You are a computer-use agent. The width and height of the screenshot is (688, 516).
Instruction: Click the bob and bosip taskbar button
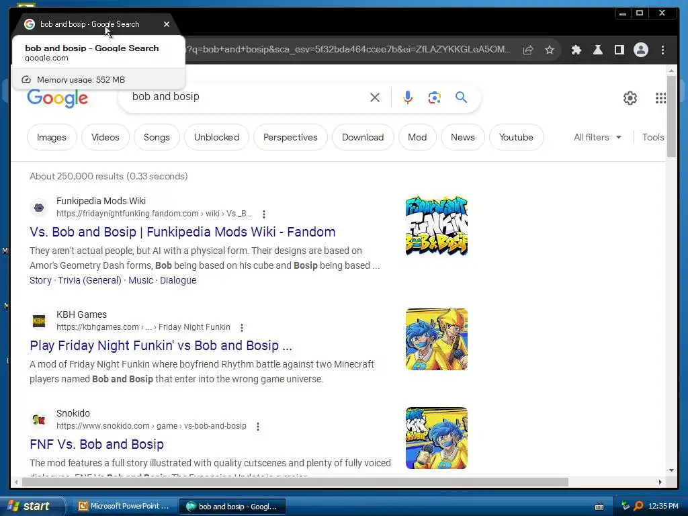click(x=232, y=507)
